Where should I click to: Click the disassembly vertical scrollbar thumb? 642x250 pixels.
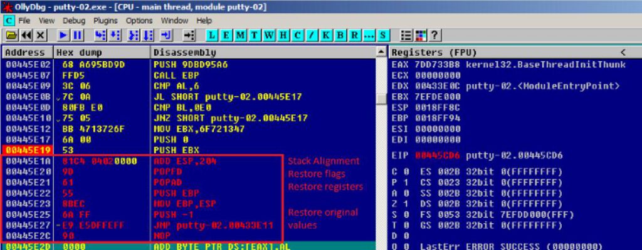381,99
